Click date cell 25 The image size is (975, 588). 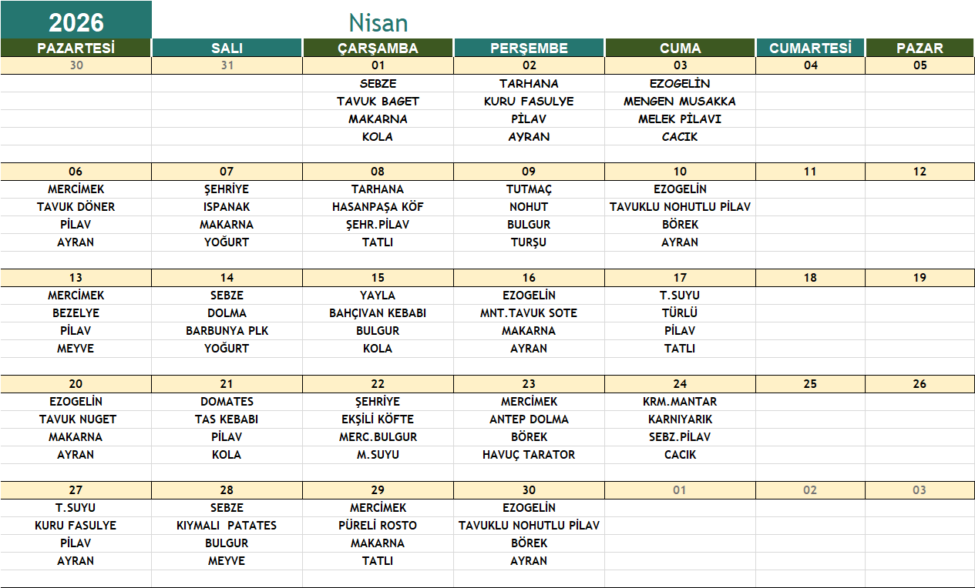pos(810,383)
